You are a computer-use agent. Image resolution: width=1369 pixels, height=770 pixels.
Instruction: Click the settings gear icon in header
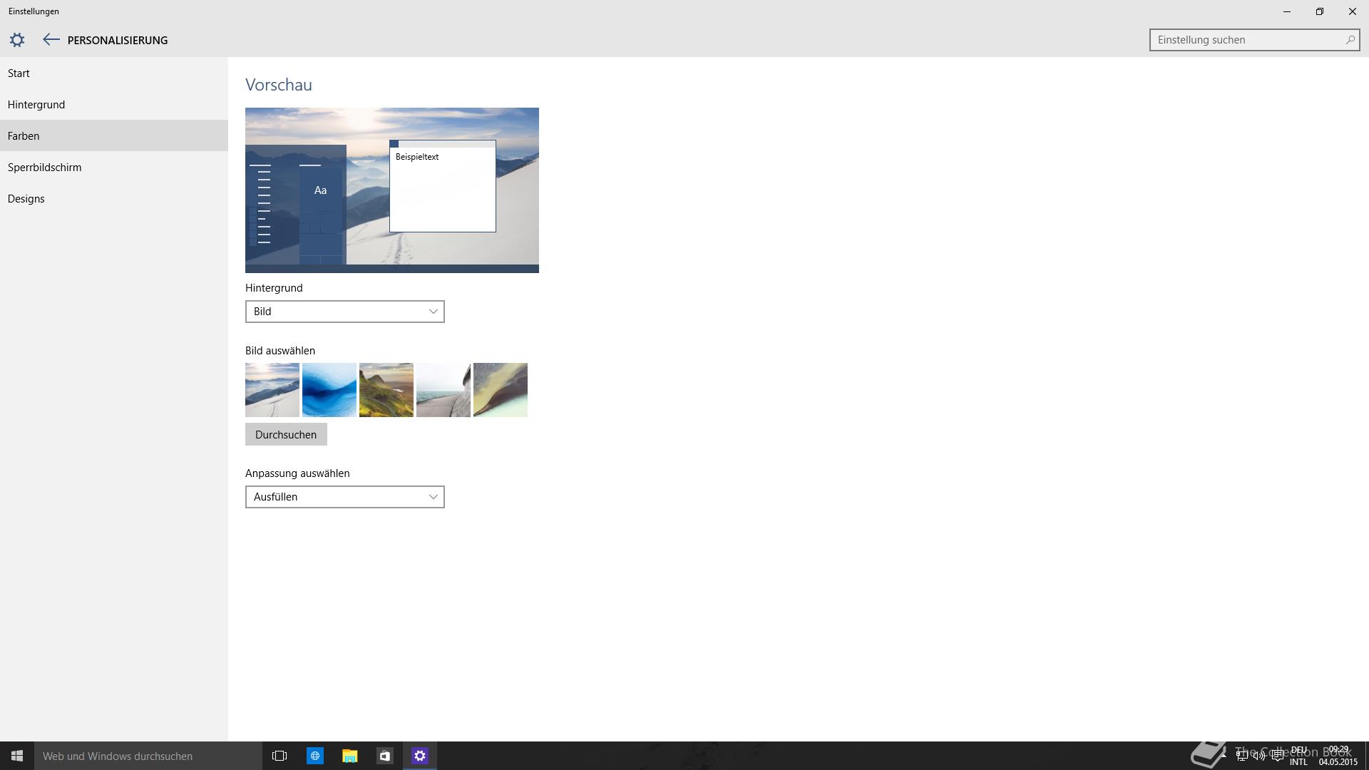17,40
